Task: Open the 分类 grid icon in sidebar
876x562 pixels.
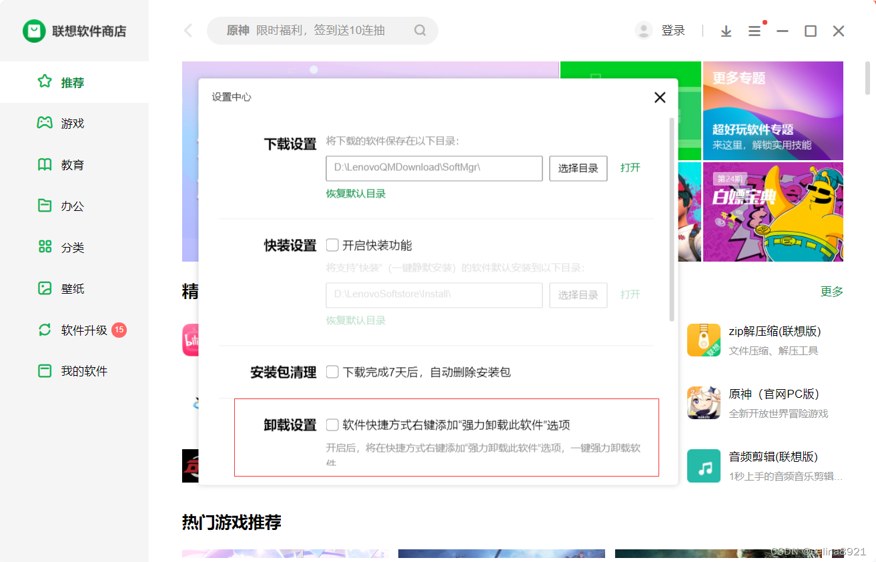Action: (x=45, y=247)
